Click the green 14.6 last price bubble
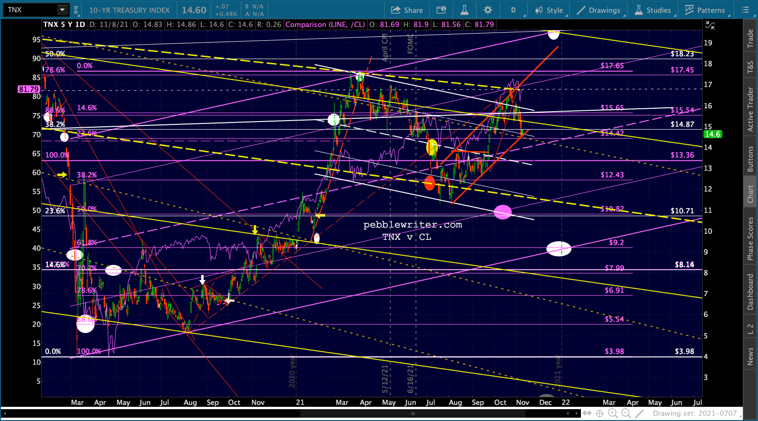The height and width of the screenshot is (421, 758). click(712, 134)
